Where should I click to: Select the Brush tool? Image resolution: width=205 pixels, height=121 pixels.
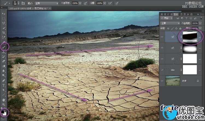coord(4,47)
